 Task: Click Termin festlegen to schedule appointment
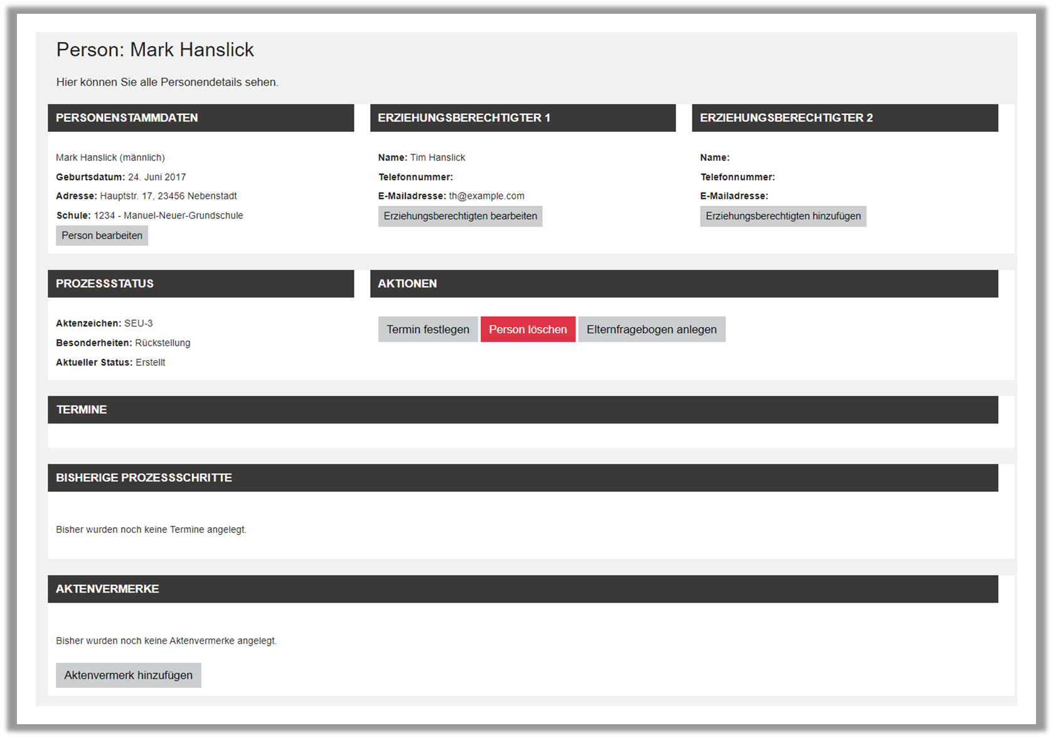(427, 329)
